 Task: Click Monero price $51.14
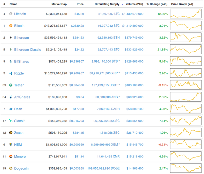click(x=79, y=157)
